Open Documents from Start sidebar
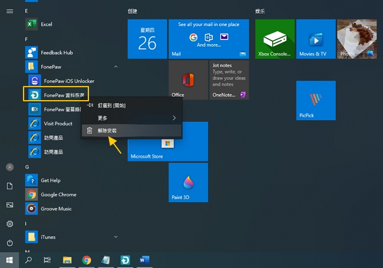Image resolution: width=383 pixels, height=268 pixels. 10,186
